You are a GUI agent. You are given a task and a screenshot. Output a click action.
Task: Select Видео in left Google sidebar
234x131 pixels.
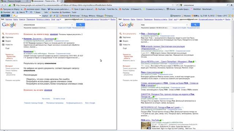pyautogui.click(x=8, y=41)
